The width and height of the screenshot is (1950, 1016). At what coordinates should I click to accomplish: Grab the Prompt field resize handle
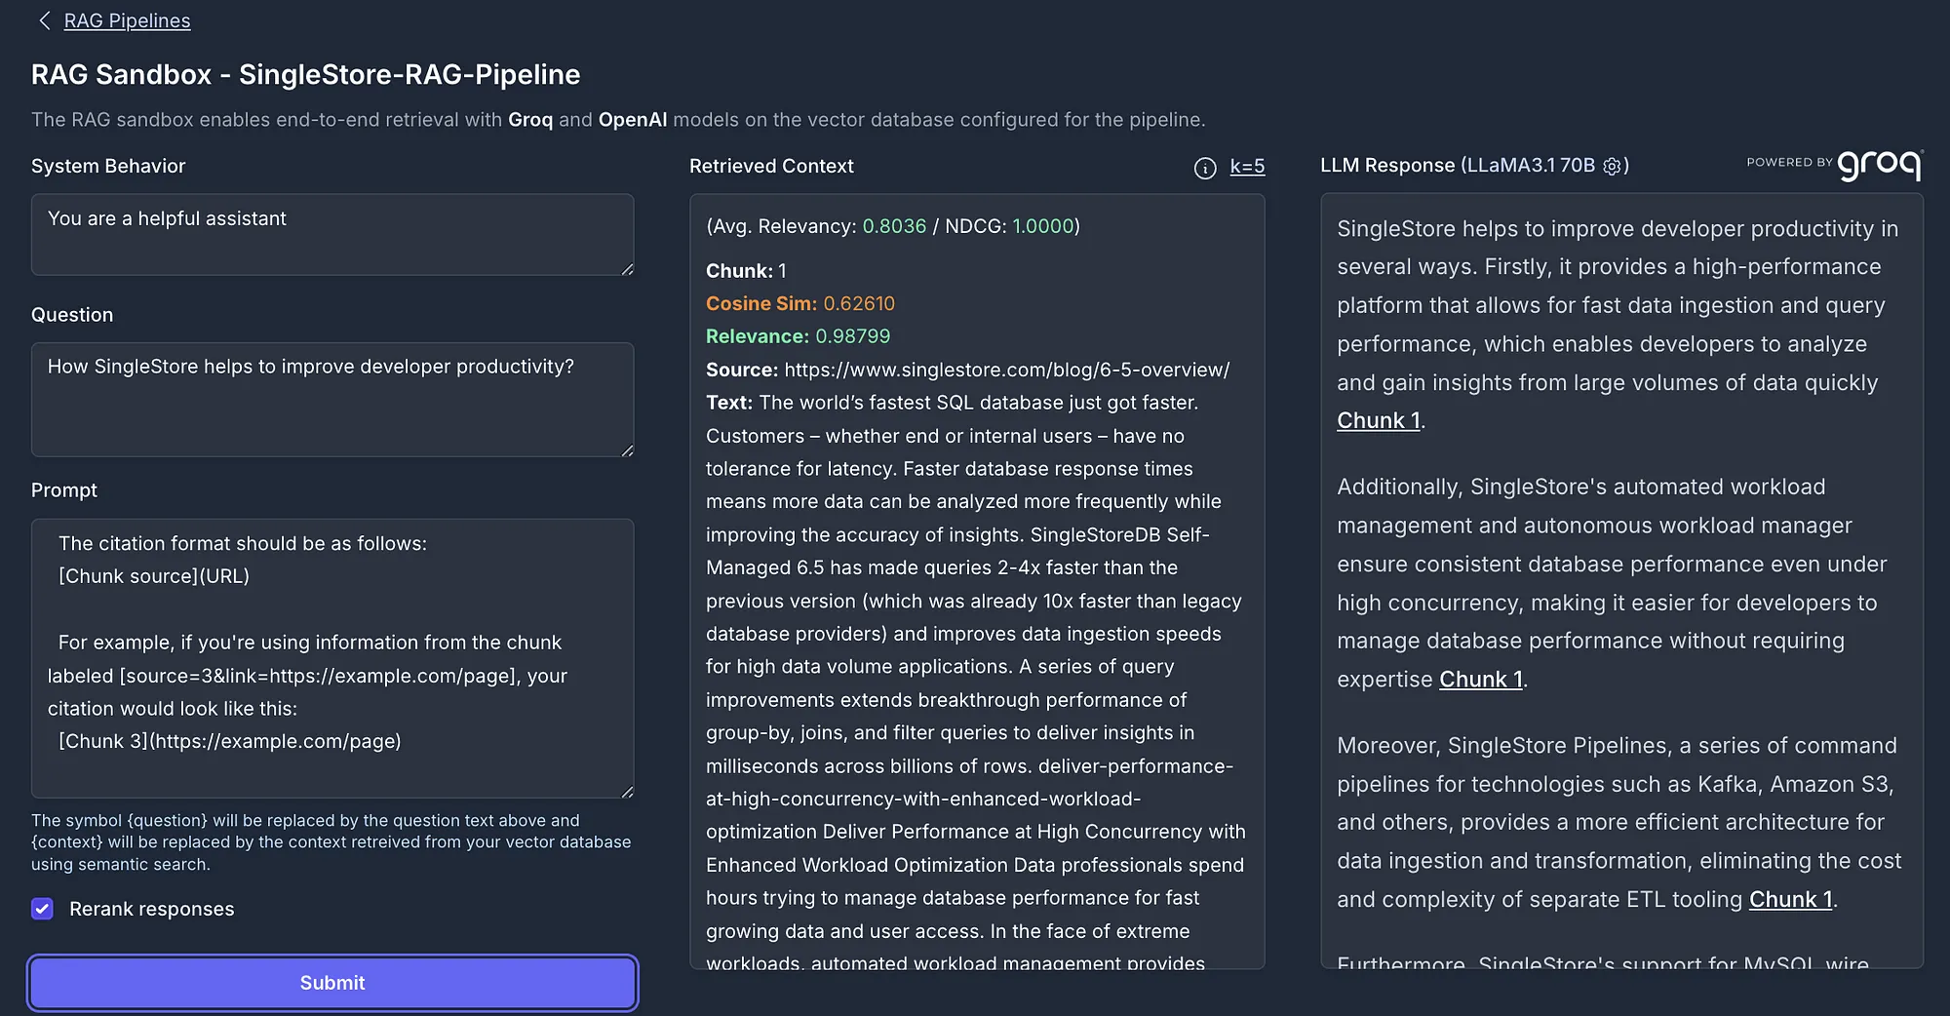pyautogui.click(x=627, y=791)
